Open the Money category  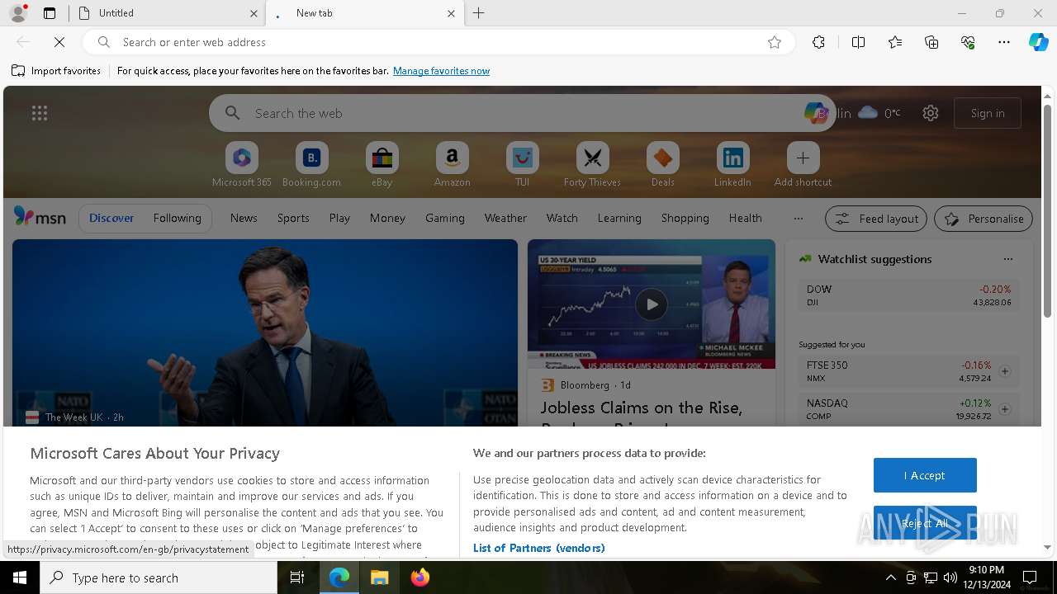387,218
